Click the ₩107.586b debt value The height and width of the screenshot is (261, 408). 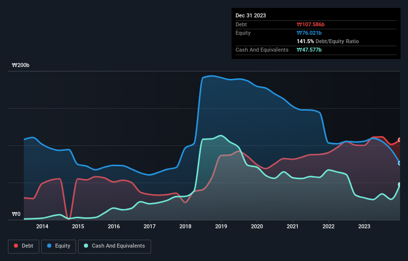[x=311, y=24]
